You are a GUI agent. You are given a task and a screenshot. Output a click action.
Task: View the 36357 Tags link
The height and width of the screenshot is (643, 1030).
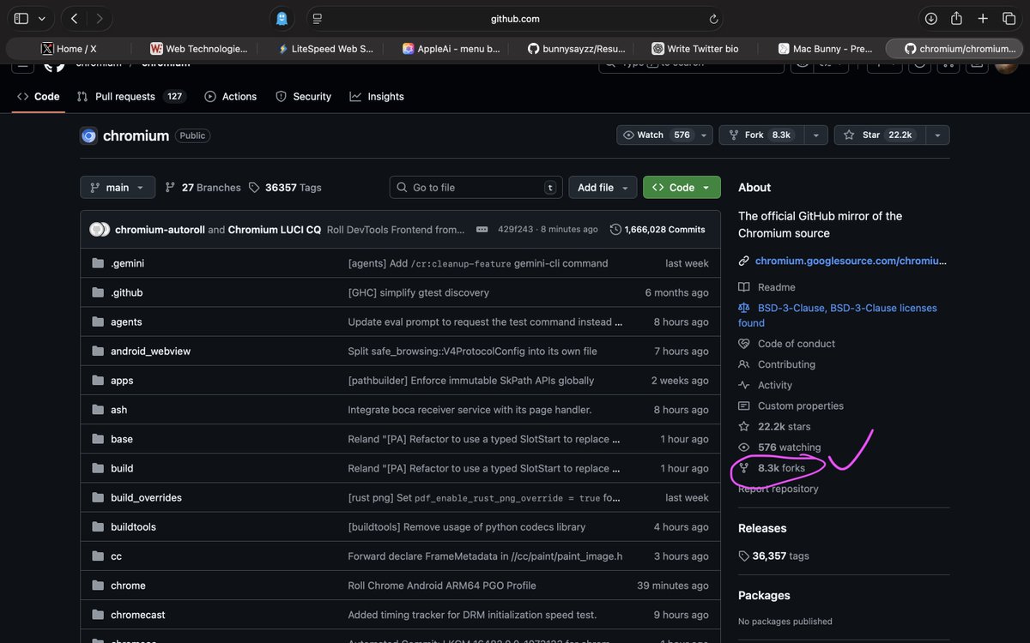(x=285, y=188)
